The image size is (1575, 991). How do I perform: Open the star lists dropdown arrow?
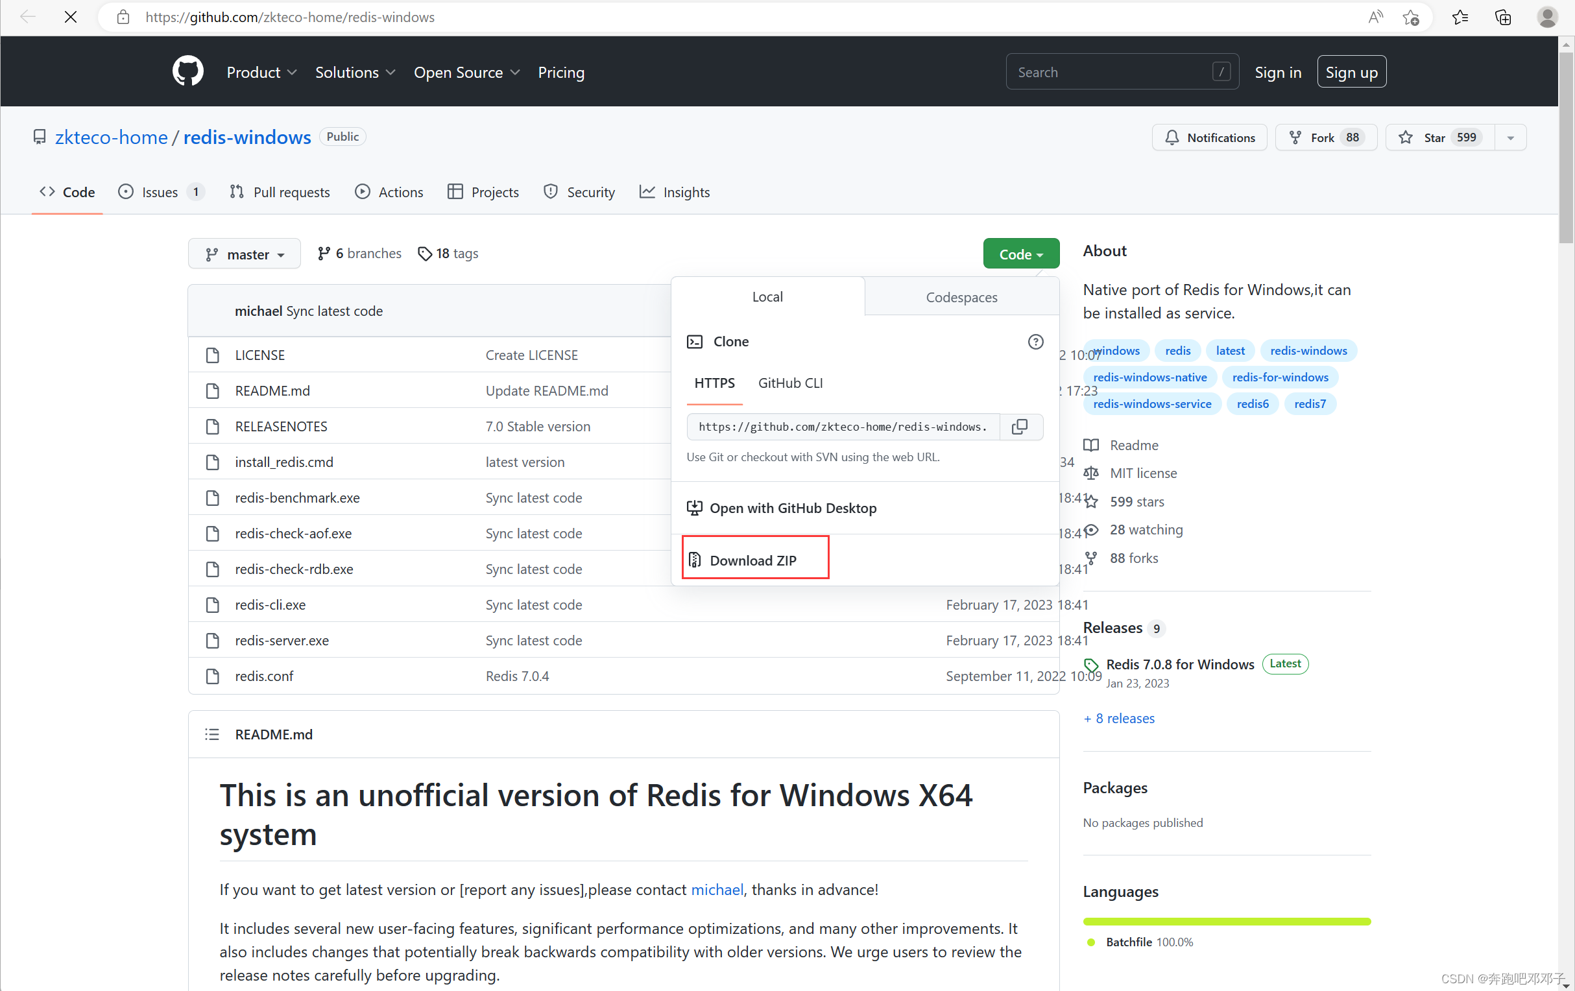coord(1510,137)
